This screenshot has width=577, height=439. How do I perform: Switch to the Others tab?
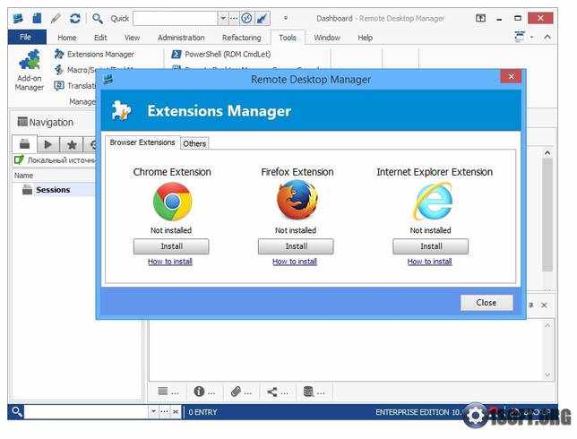194,143
